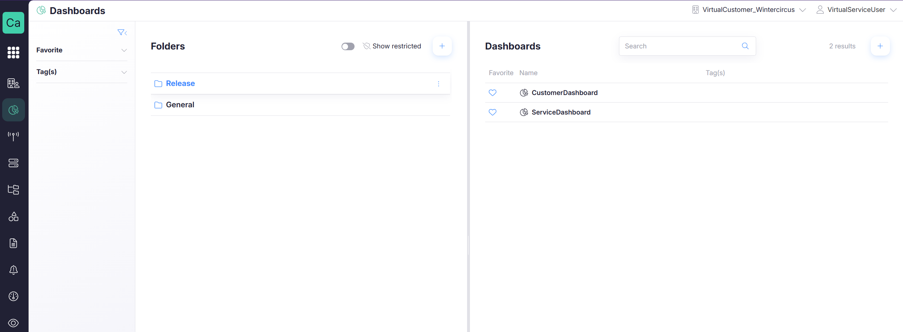Click the Tag(s) column header
903x332 pixels.
tap(715, 73)
